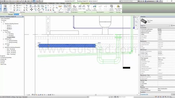This screenshot has height=98, width=175.
Task: Open the 0 - Plumbing floor plan
Action: coord(10,34)
